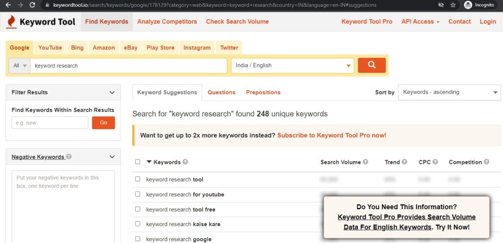
Task: Click the Keywords column sort triangle
Action: pyautogui.click(x=149, y=162)
